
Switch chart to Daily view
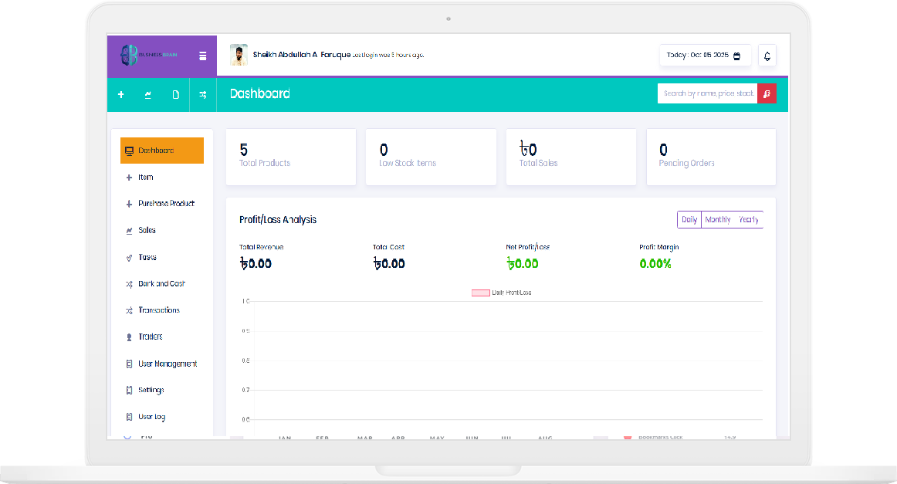[689, 220]
